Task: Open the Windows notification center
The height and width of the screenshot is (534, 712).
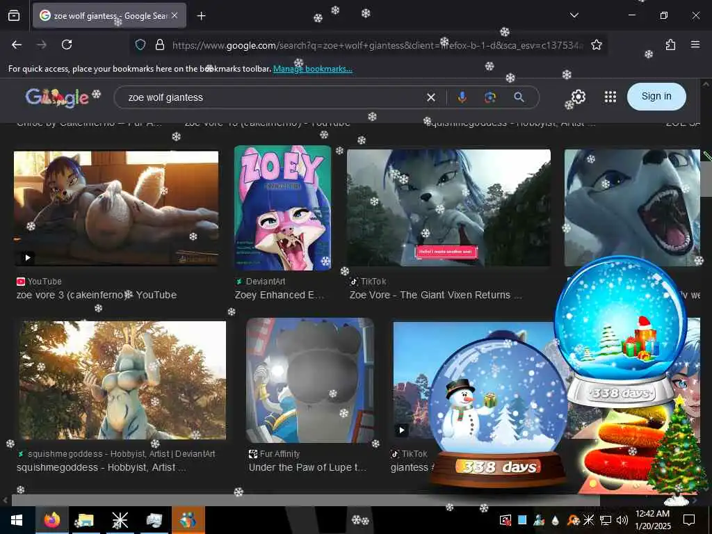Action: (689, 519)
